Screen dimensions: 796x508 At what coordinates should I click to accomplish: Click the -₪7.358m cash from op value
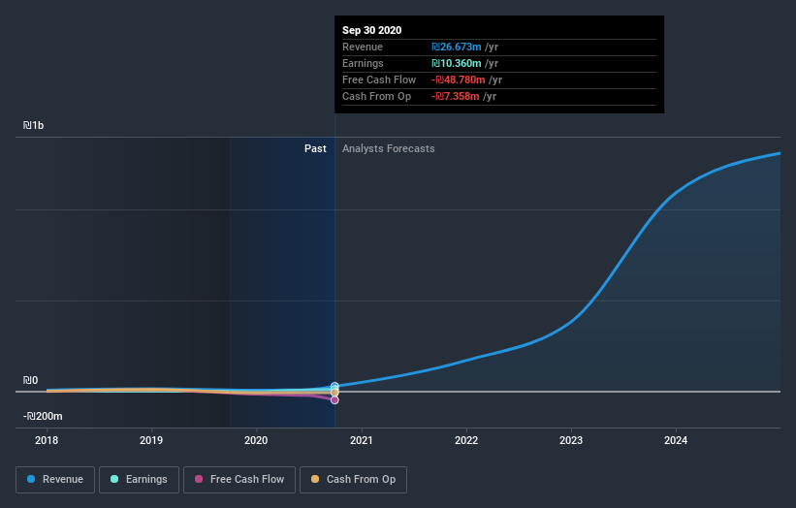click(456, 96)
